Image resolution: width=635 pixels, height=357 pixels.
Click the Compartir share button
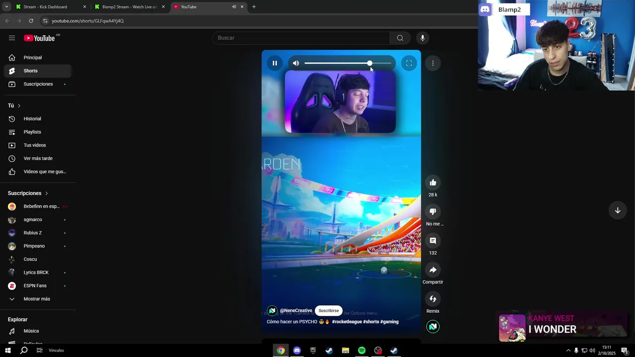(x=433, y=270)
